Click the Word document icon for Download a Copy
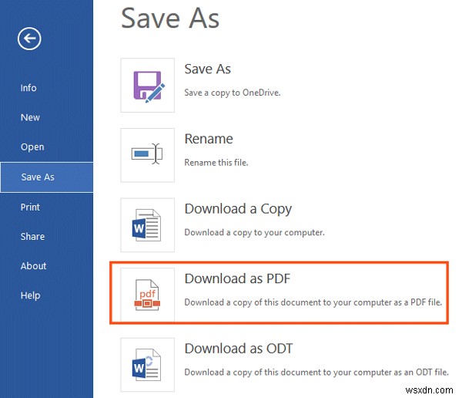The height and width of the screenshot is (398, 462). [x=148, y=224]
